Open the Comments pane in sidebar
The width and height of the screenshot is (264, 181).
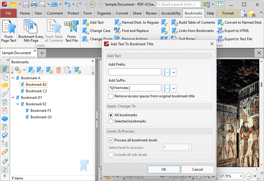[5, 86]
